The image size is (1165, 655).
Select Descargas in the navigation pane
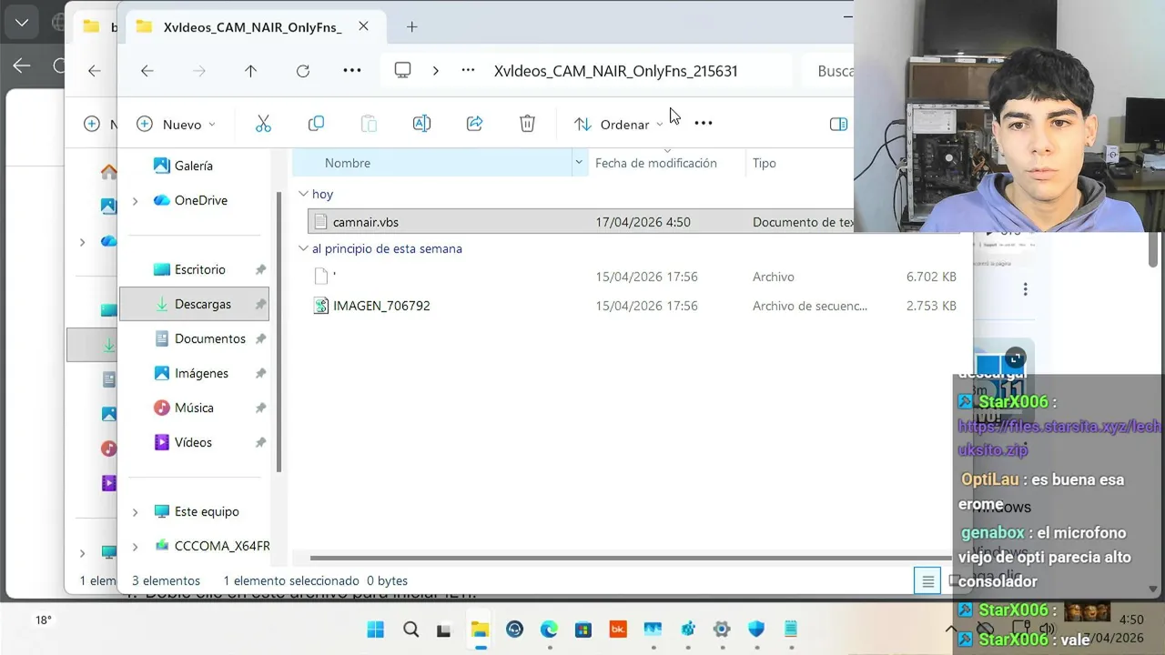pos(194,304)
